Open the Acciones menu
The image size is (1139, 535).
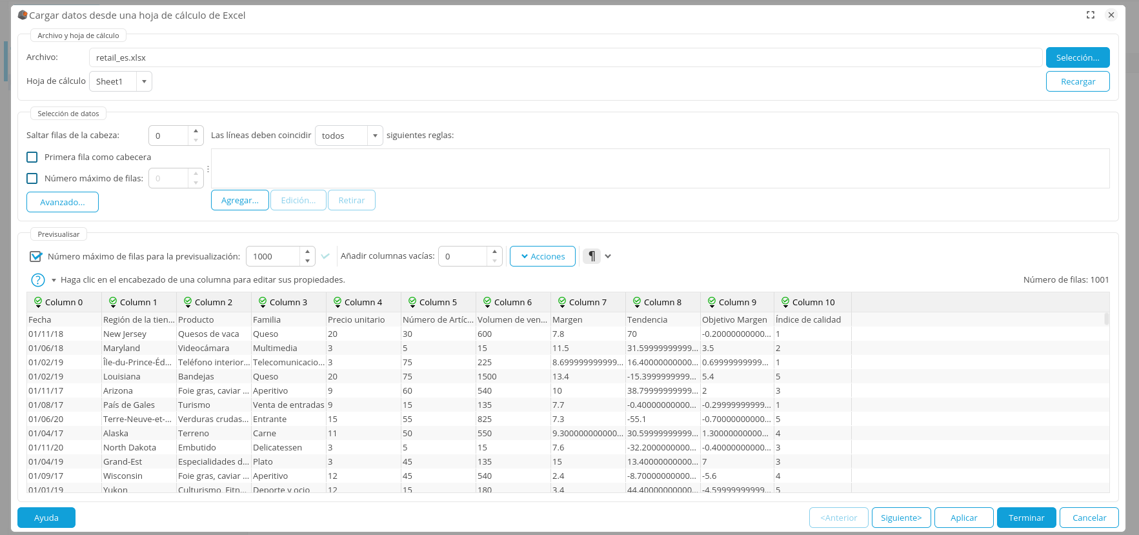(542, 256)
